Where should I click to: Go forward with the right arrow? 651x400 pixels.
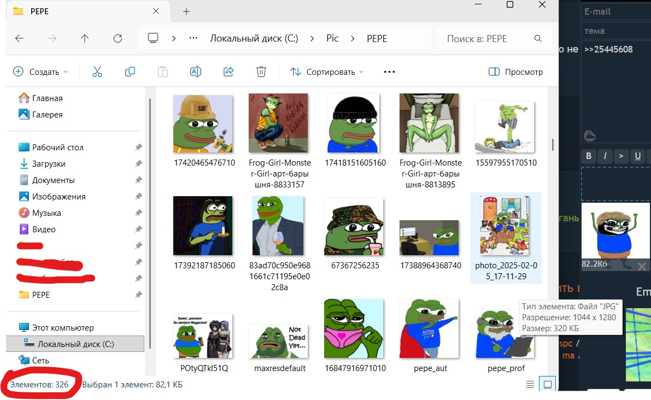coord(52,39)
